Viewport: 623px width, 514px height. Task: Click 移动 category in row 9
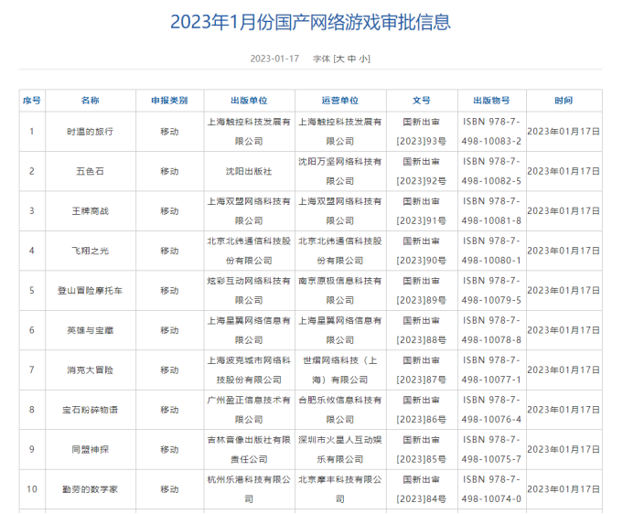pyautogui.click(x=169, y=449)
